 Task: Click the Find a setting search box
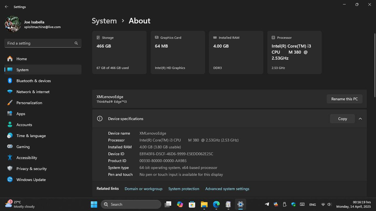coord(43,43)
